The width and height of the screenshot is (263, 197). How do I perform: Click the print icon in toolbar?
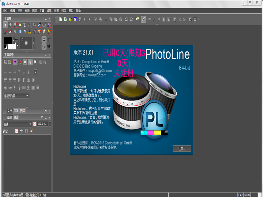[100, 19]
